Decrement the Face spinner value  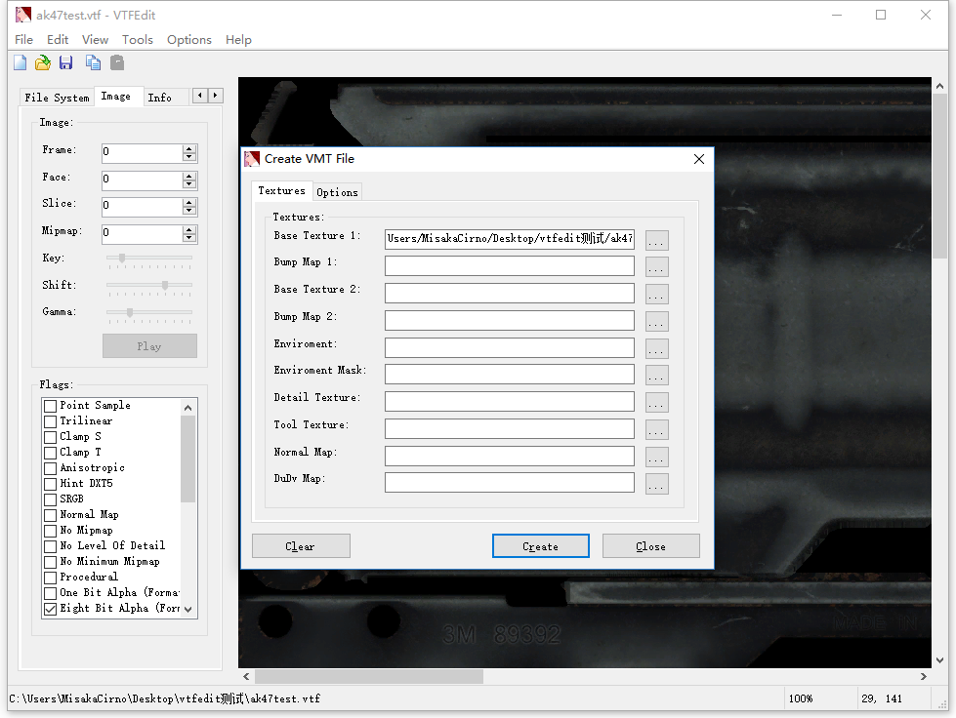(x=189, y=184)
